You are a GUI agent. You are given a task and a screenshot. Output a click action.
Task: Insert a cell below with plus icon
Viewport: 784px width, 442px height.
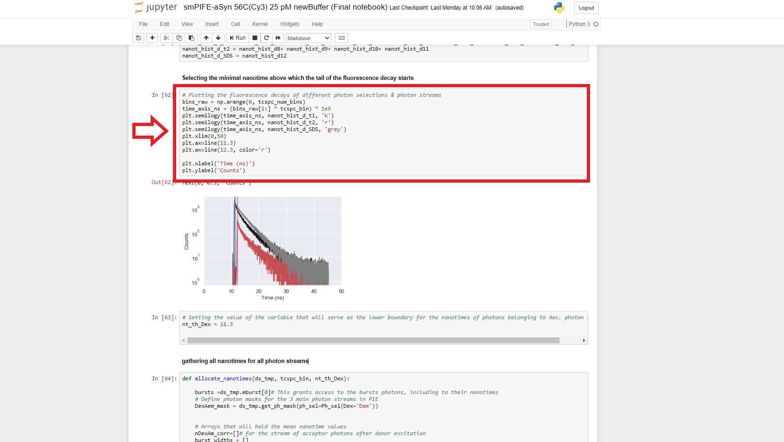(152, 38)
